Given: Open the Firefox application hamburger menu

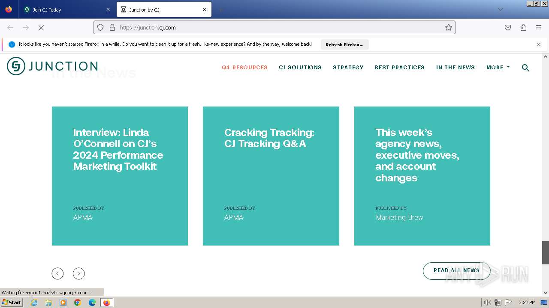Looking at the screenshot, I should pos(539,27).
